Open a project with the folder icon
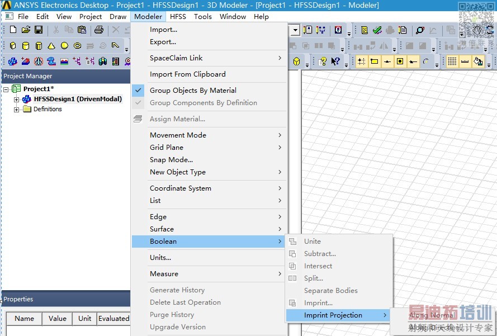Image resolution: width=497 pixels, height=336 pixels. point(26,30)
